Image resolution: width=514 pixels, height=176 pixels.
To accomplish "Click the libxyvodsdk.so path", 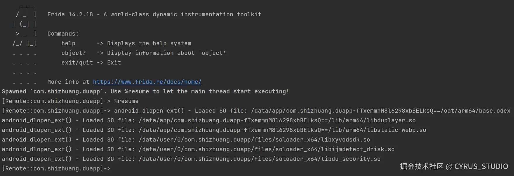I will pyautogui.click(x=254, y=140).
